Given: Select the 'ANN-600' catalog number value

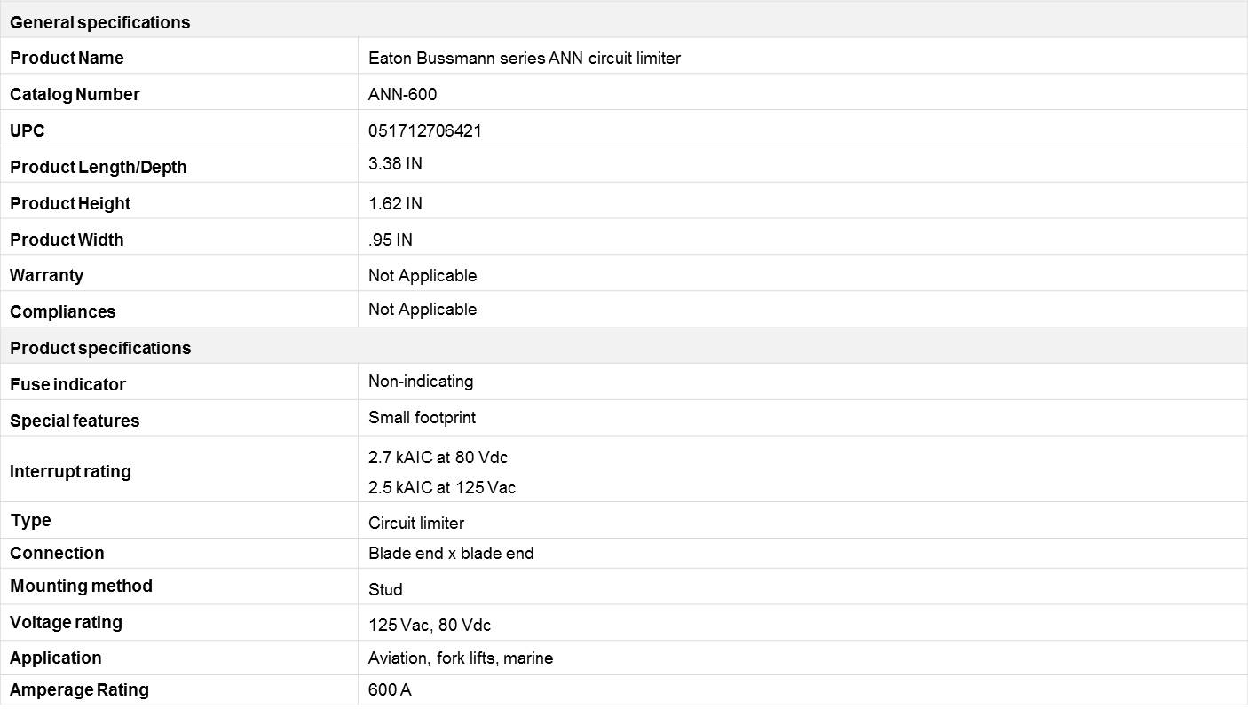Looking at the screenshot, I should pyautogui.click(x=403, y=95).
